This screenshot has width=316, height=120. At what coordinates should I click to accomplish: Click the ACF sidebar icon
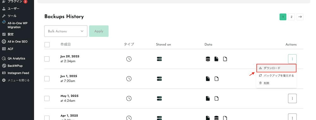[x=4, y=49]
